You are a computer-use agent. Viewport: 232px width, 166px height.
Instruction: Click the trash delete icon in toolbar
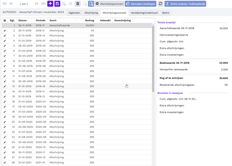(x=78, y=4)
